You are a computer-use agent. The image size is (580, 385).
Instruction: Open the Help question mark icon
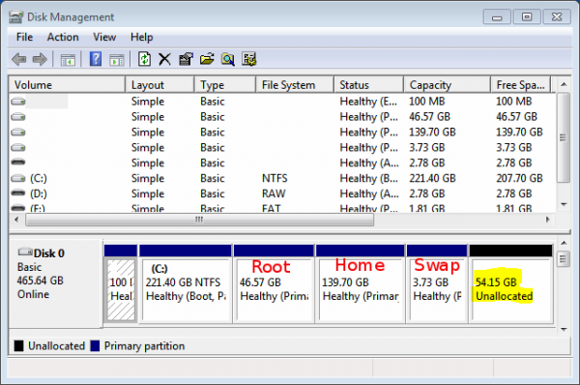[96, 59]
